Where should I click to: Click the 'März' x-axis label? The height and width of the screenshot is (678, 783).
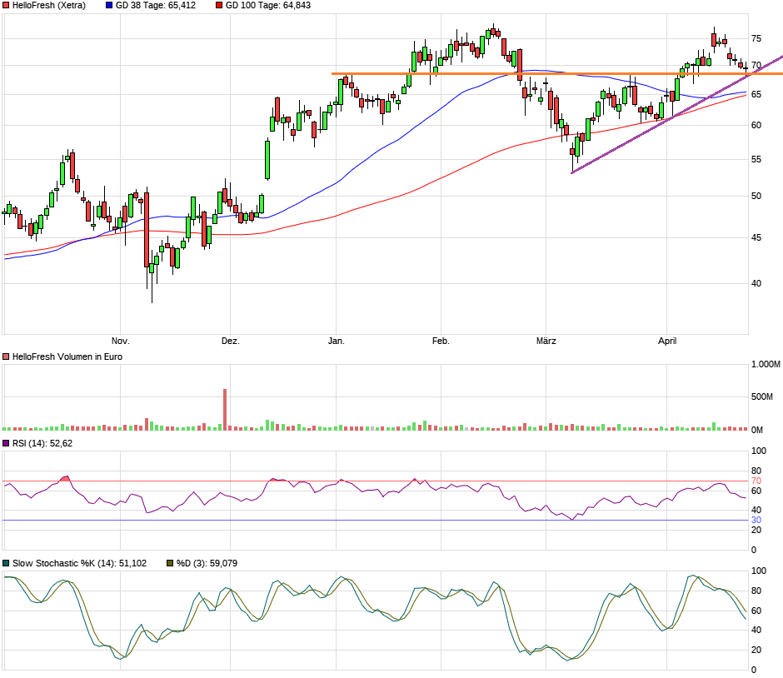(x=546, y=341)
